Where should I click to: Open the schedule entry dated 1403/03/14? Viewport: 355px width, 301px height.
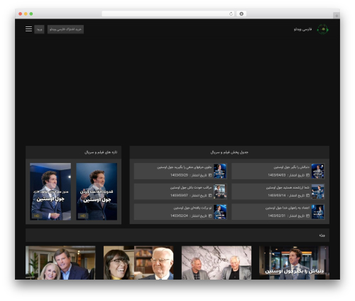pos(278,191)
